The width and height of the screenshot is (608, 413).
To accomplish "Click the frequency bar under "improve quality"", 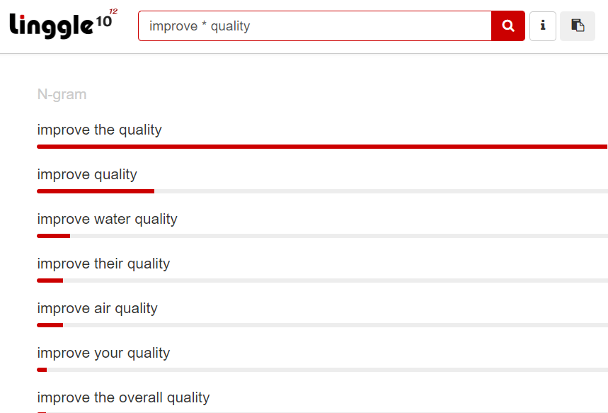I will click(322, 191).
